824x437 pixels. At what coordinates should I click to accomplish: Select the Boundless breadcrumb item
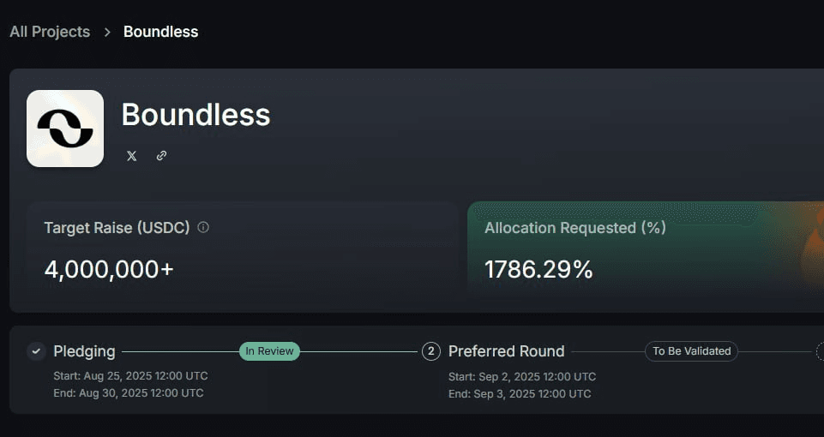[x=161, y=32]
